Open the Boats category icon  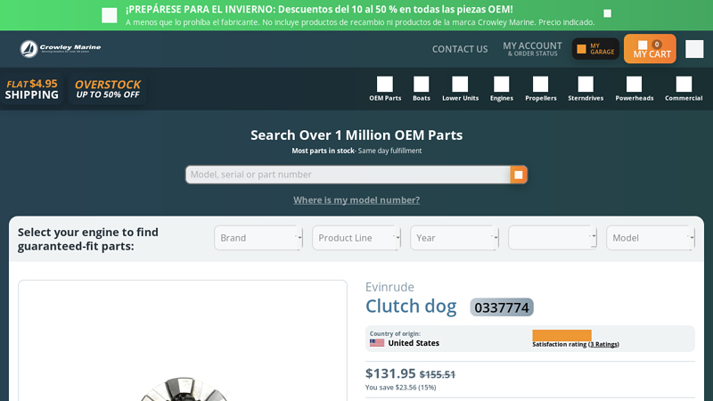421,84
